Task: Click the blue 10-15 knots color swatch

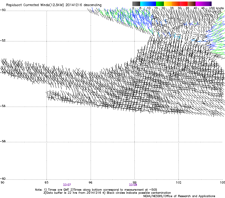Action: tap(152, 4)
